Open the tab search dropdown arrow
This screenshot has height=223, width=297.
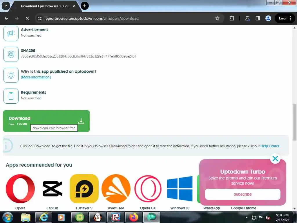[x=6, y=6]
